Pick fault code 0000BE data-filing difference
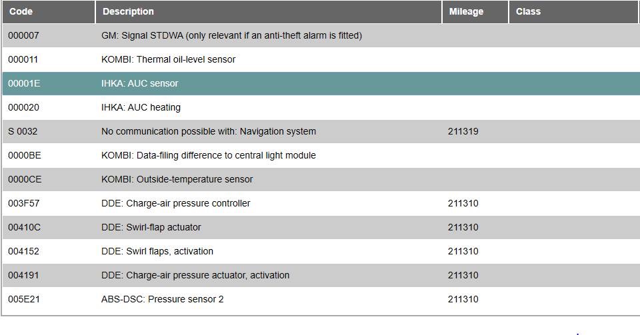The image size is (640, 335). 321,155
